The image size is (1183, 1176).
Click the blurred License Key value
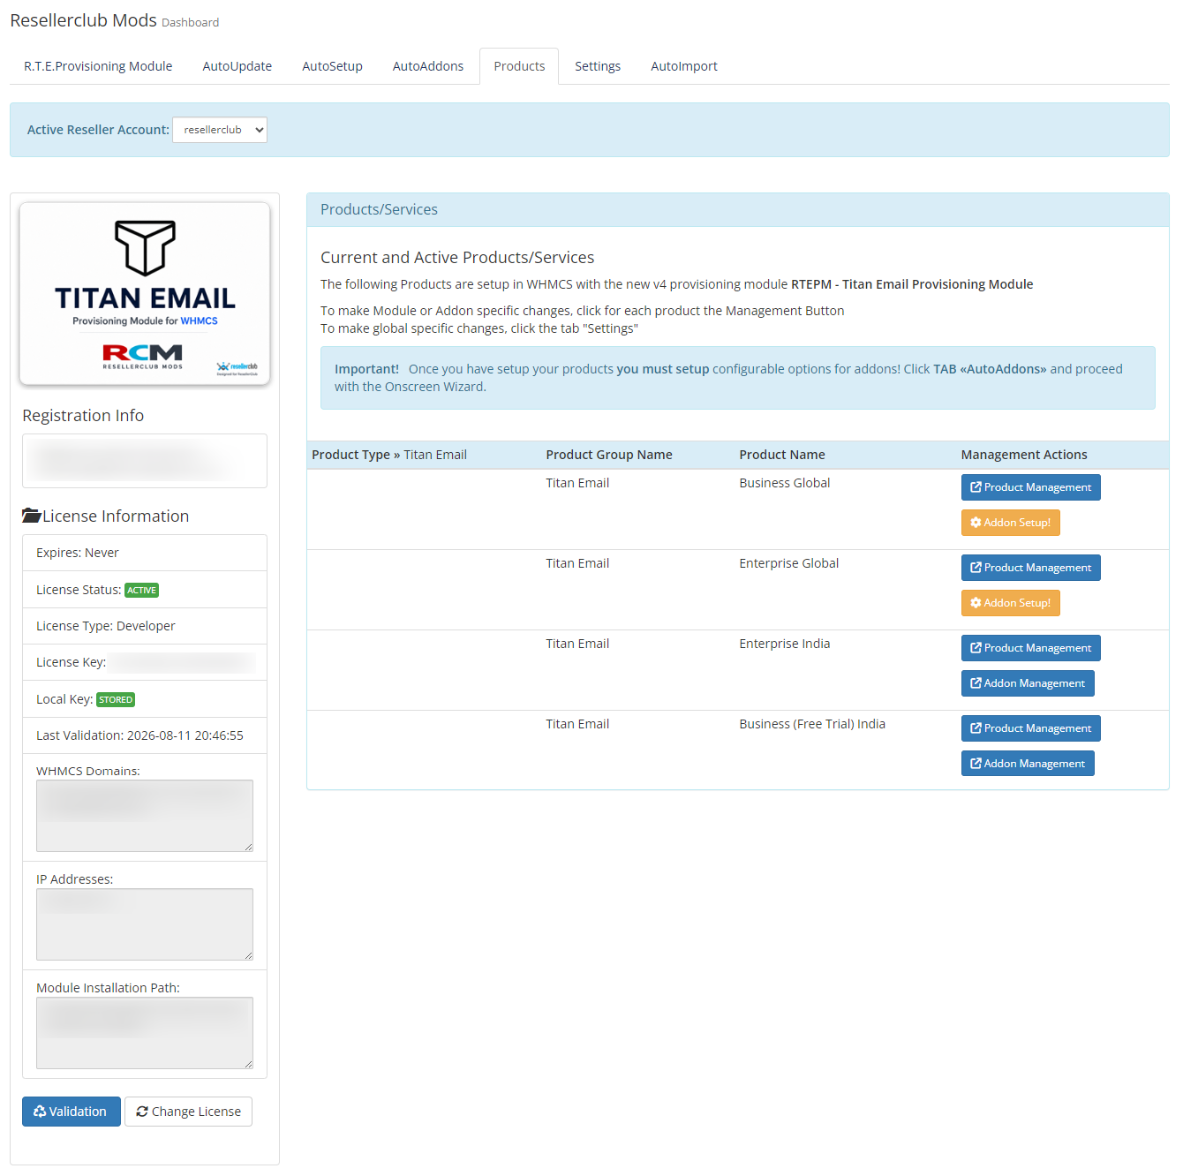[x=182, y=662]
